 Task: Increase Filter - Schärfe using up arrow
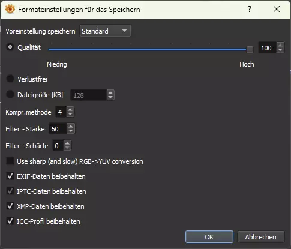tap(67, 143)
